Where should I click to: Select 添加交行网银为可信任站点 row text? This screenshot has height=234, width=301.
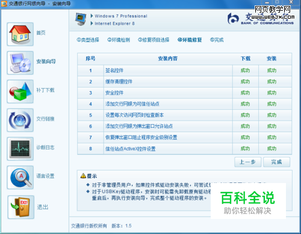click(132, 104)
